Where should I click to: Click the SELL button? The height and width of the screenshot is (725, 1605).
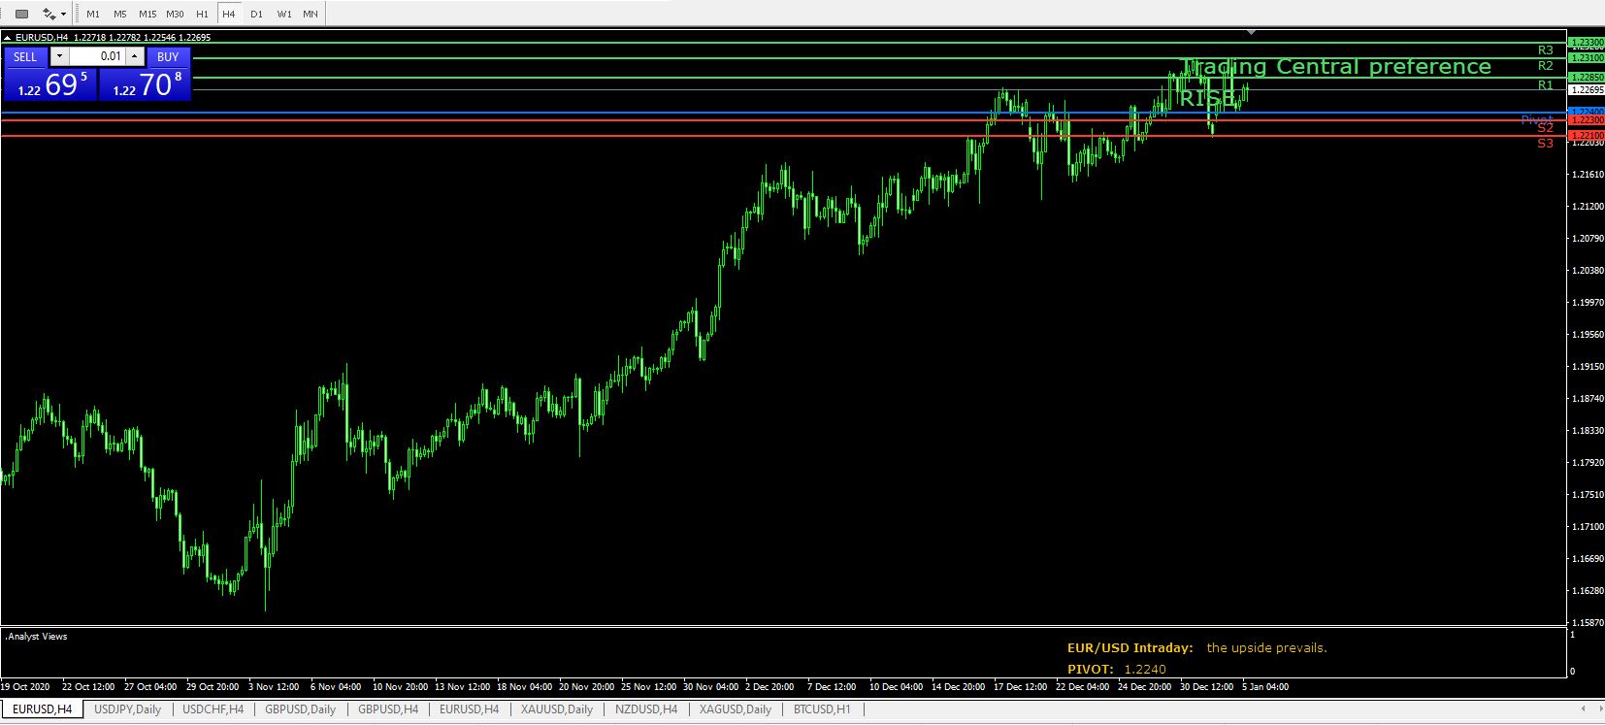point(25,56)
